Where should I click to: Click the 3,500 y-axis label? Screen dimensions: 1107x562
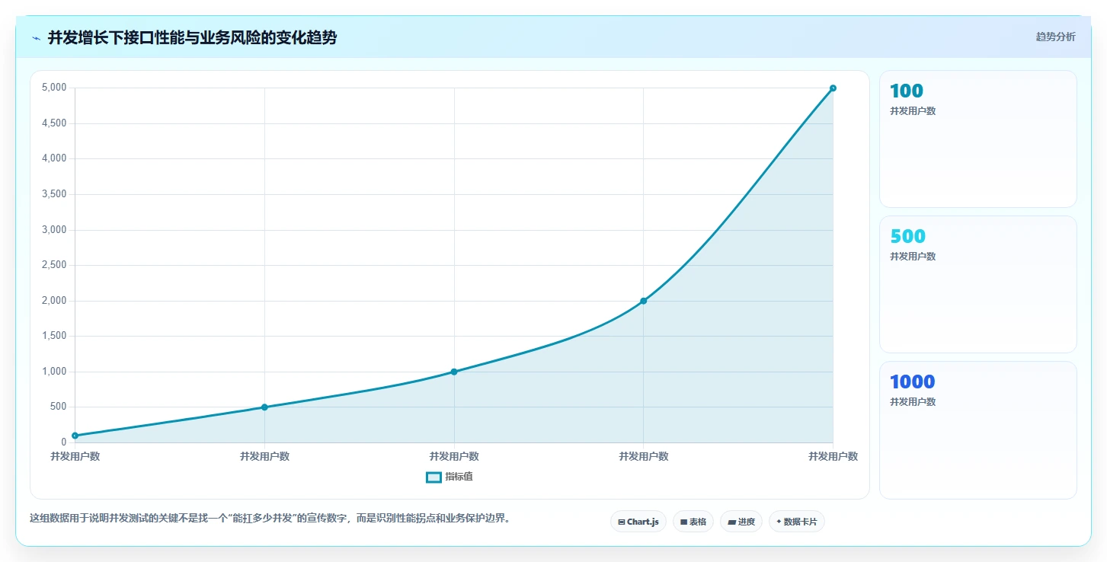pyautogui.click(x=54, y=194)
